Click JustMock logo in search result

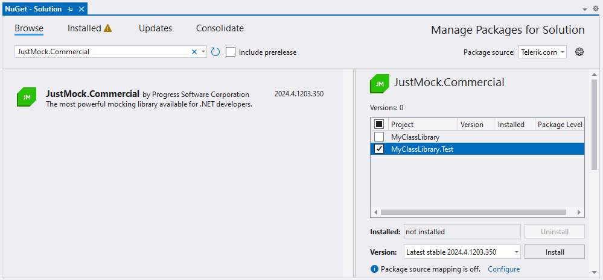[x=27, y=97]
